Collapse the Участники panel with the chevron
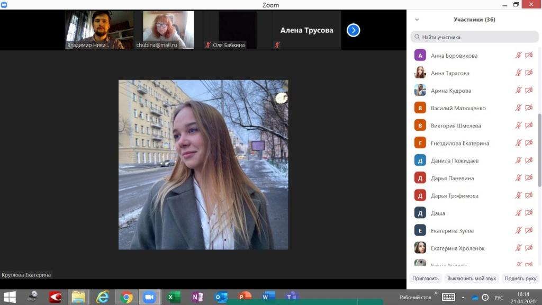542x305 pixels. pyautogui.click(x=417, y=20)
